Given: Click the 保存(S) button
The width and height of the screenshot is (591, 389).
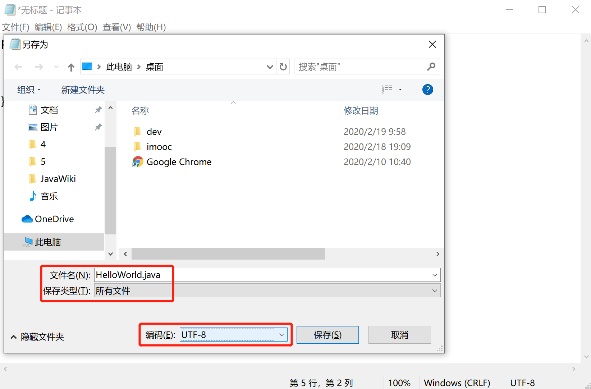Looking at the screenshot, I should (x=327, y=335).
